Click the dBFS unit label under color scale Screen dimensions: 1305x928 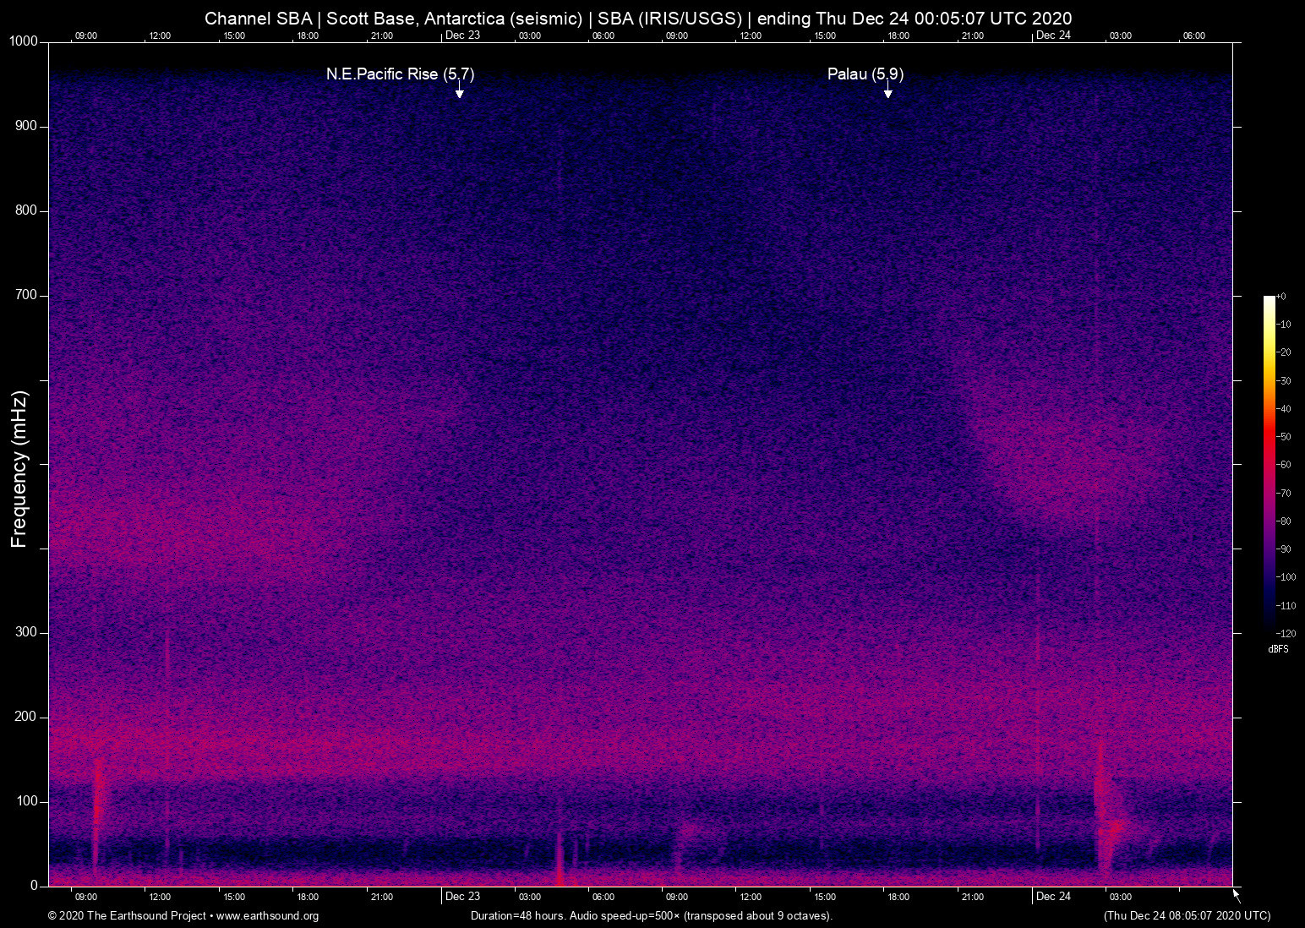coord(1278,649)
